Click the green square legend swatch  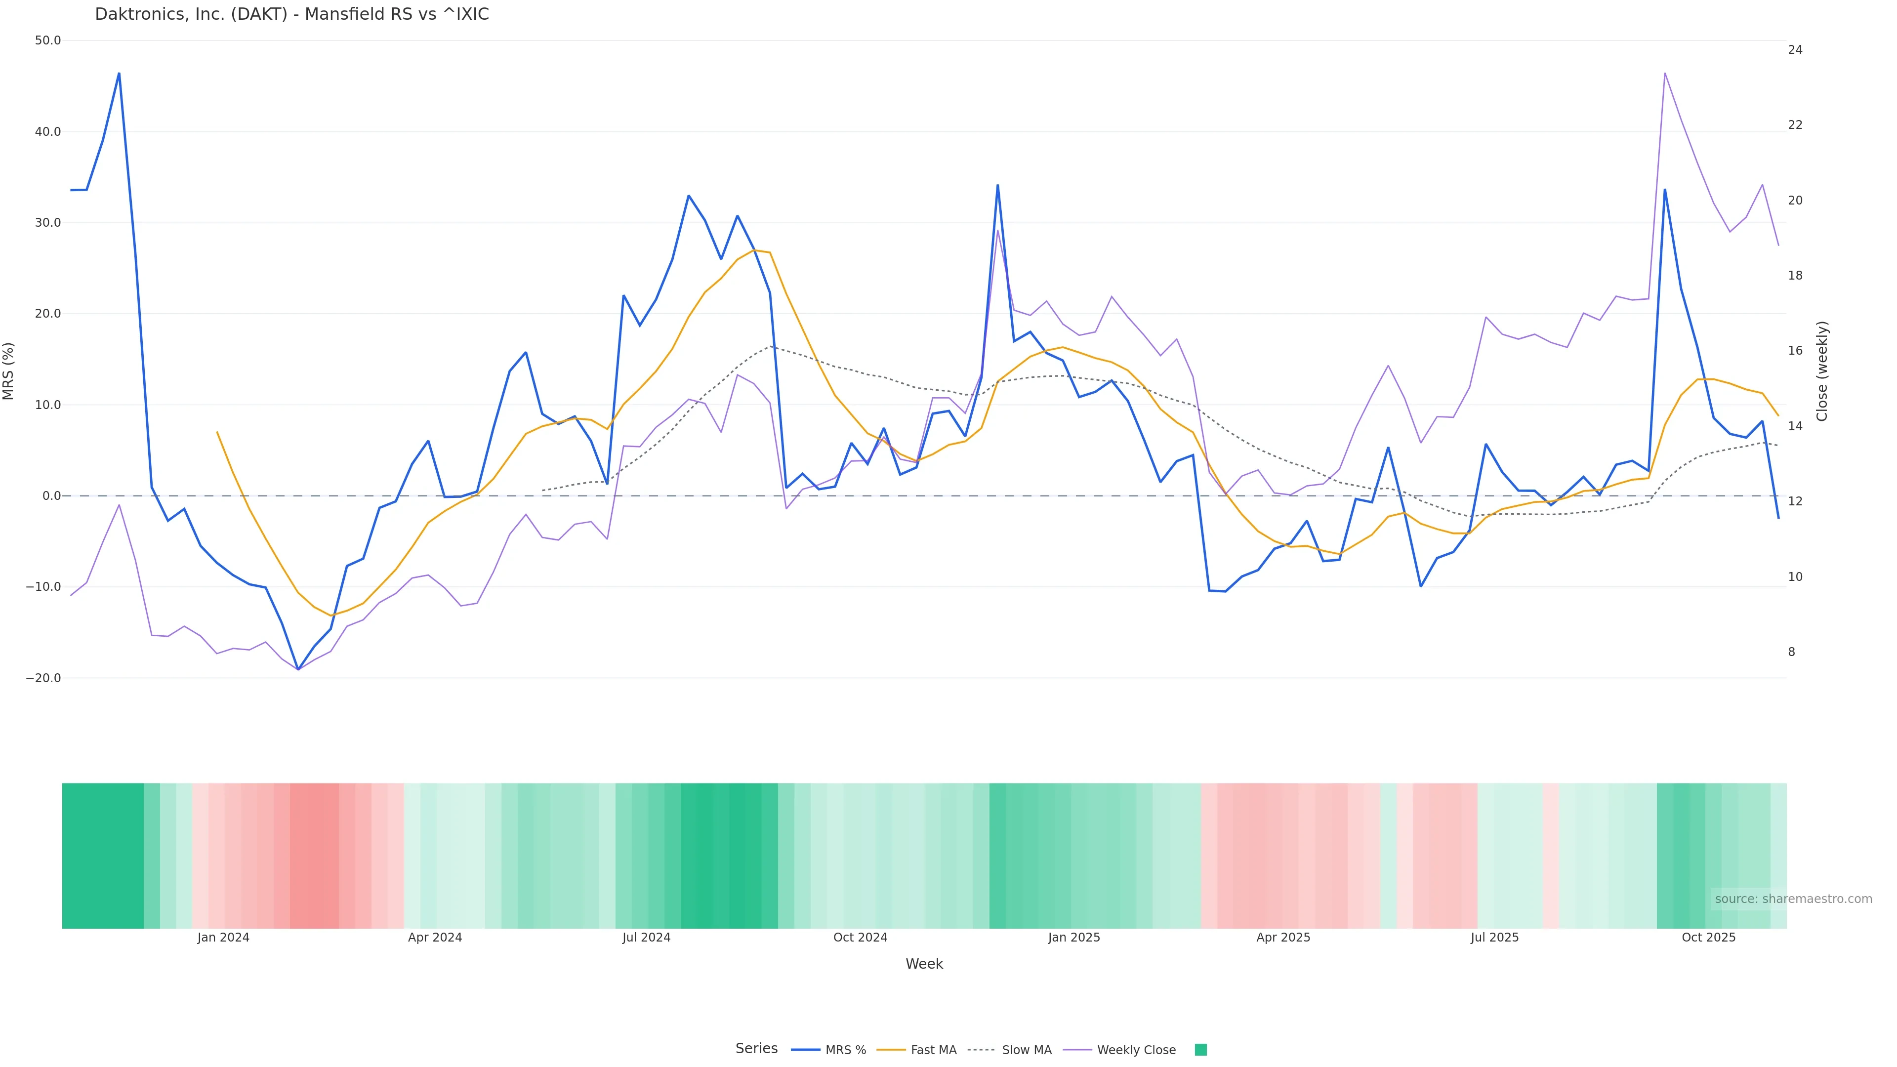[x=1200, y=1050]
